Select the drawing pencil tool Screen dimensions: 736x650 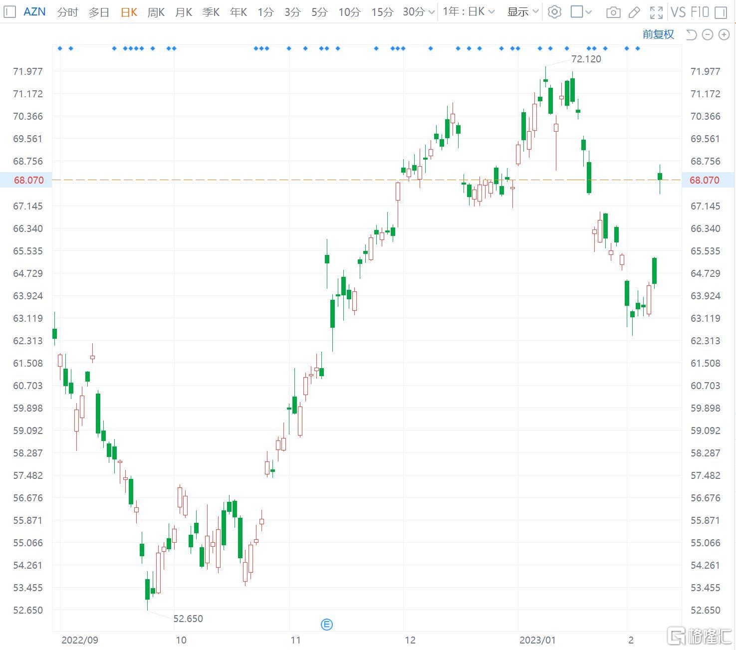click(x=634, y=12)
